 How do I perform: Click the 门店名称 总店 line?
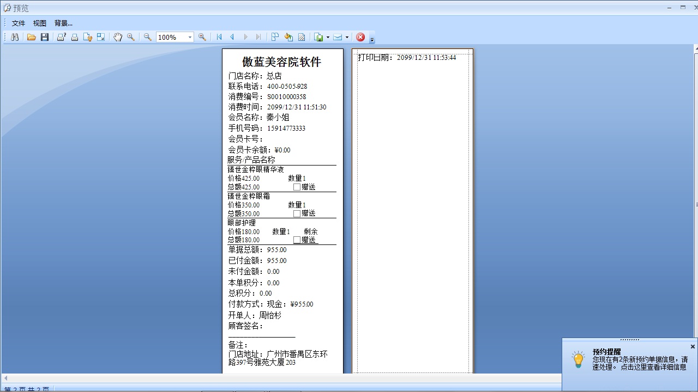(x=255, y=76)
